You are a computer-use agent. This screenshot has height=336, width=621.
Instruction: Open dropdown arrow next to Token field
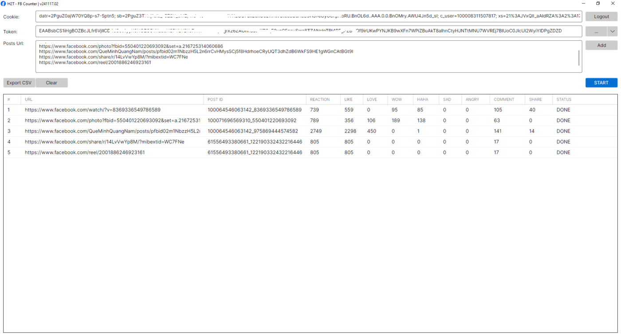click(x=612, y=31)
